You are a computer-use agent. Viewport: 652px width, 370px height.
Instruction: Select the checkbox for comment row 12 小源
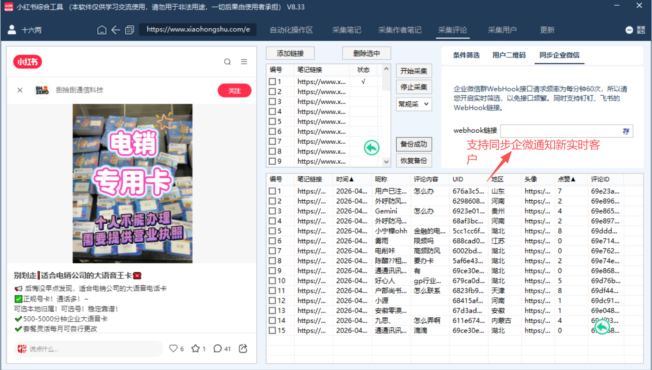coord(272,301)
